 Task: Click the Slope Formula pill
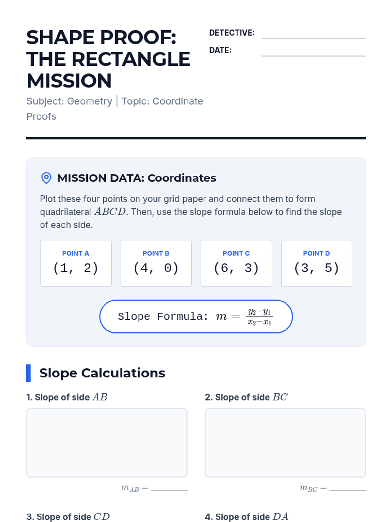196,316
